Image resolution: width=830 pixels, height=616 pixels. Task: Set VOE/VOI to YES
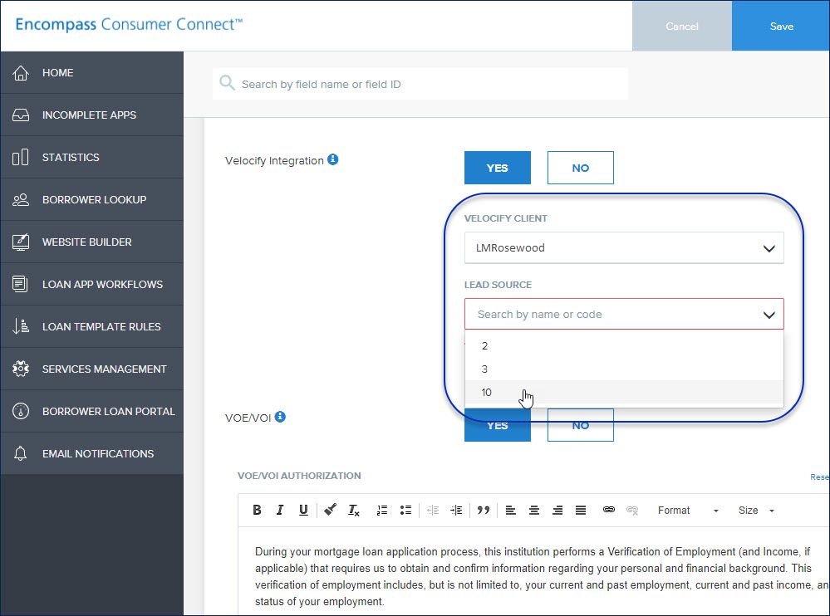(497, 424)
